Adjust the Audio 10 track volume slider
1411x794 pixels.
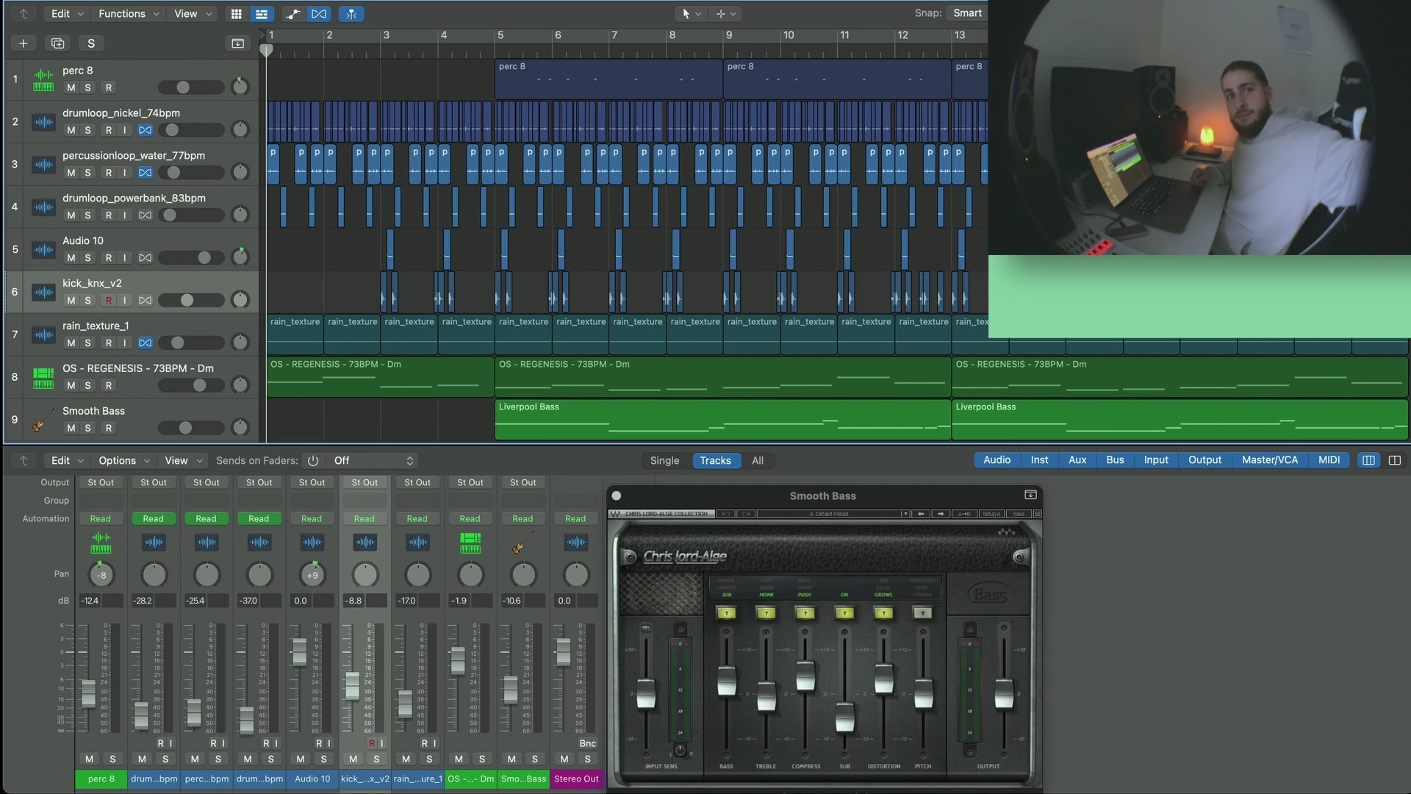[x=191, y=258]
